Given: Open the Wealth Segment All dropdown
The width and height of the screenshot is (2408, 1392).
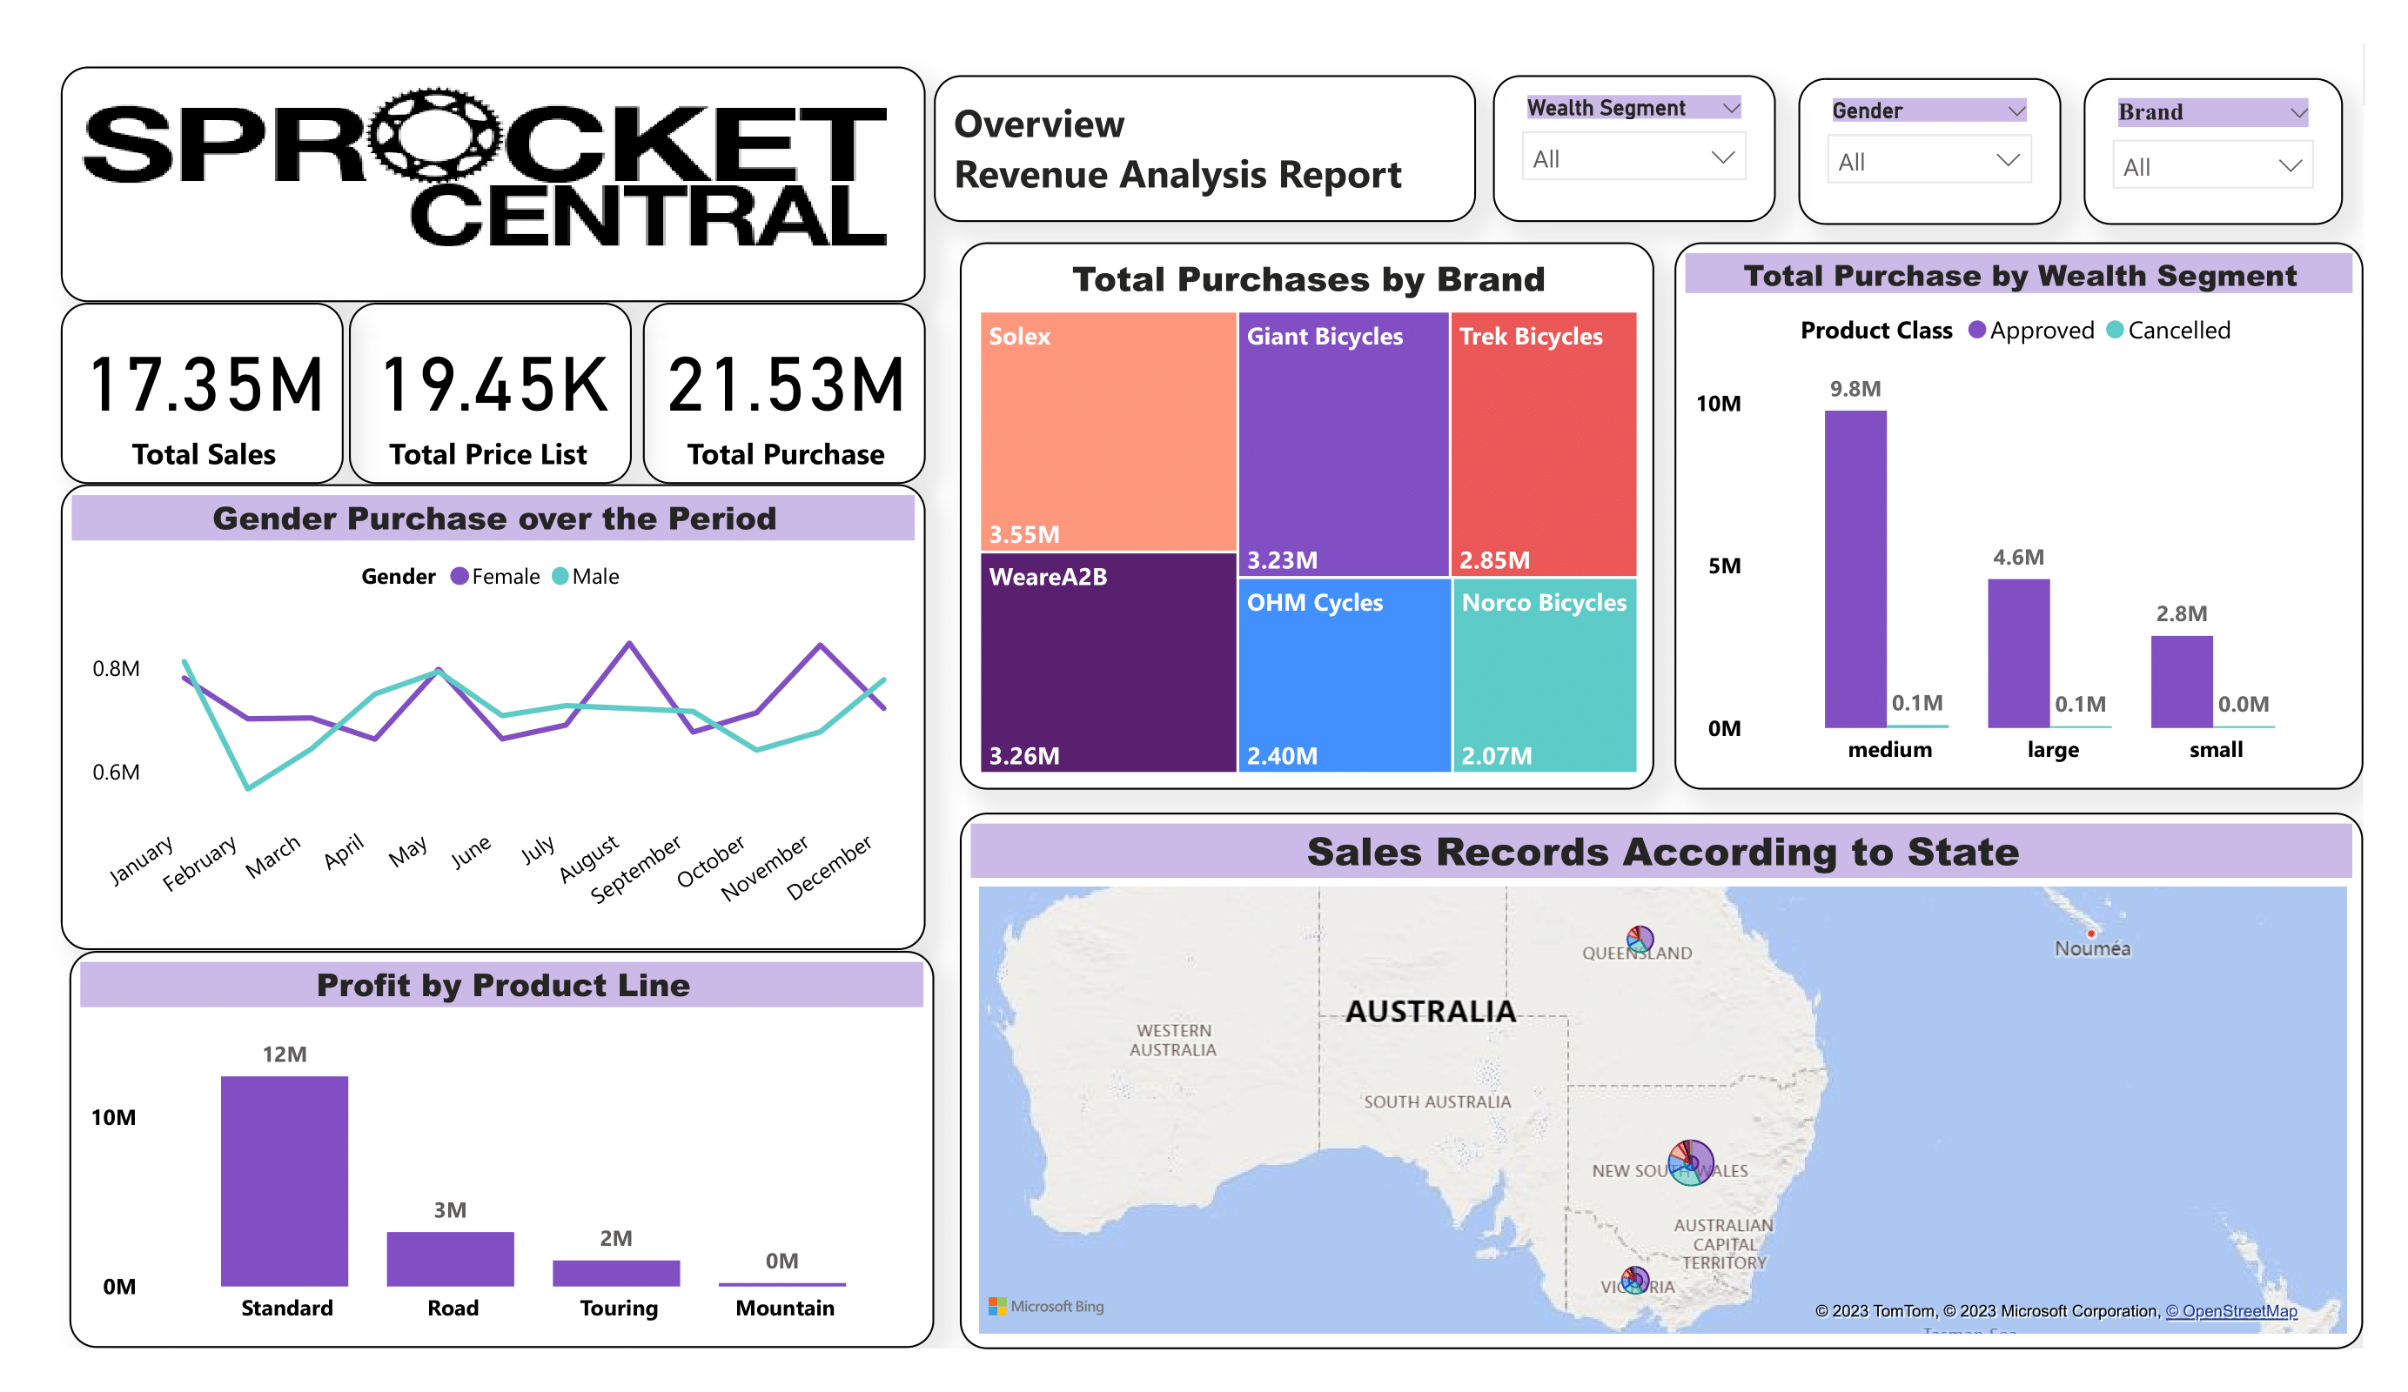Looking at the screenshot, I should tap(1633, 158).
